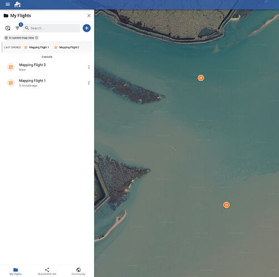Open options menu for Mapping Flight 1
This screenshot has width=279, height=277.
pyautogui.click(x=89, y=83)
